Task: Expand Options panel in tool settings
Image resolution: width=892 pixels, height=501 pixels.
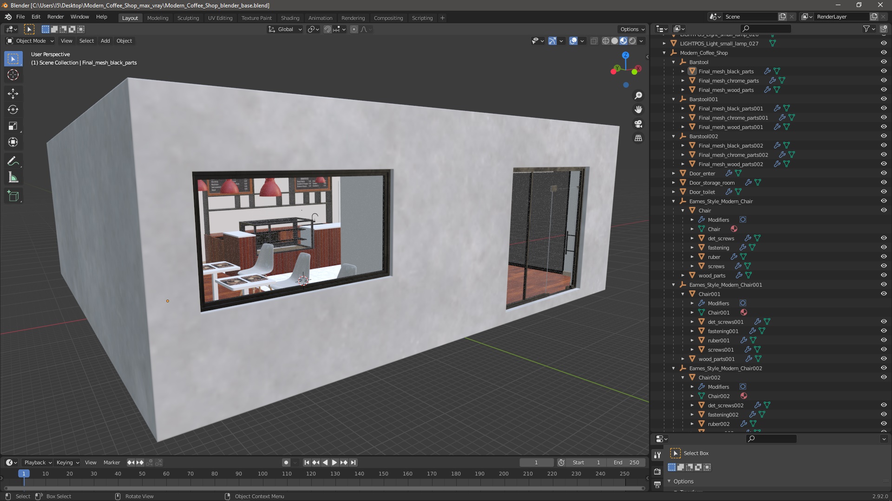Action: click(x=683, y=482)
